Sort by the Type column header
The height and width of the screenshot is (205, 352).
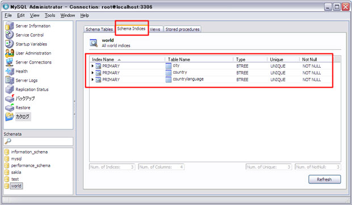250,60
